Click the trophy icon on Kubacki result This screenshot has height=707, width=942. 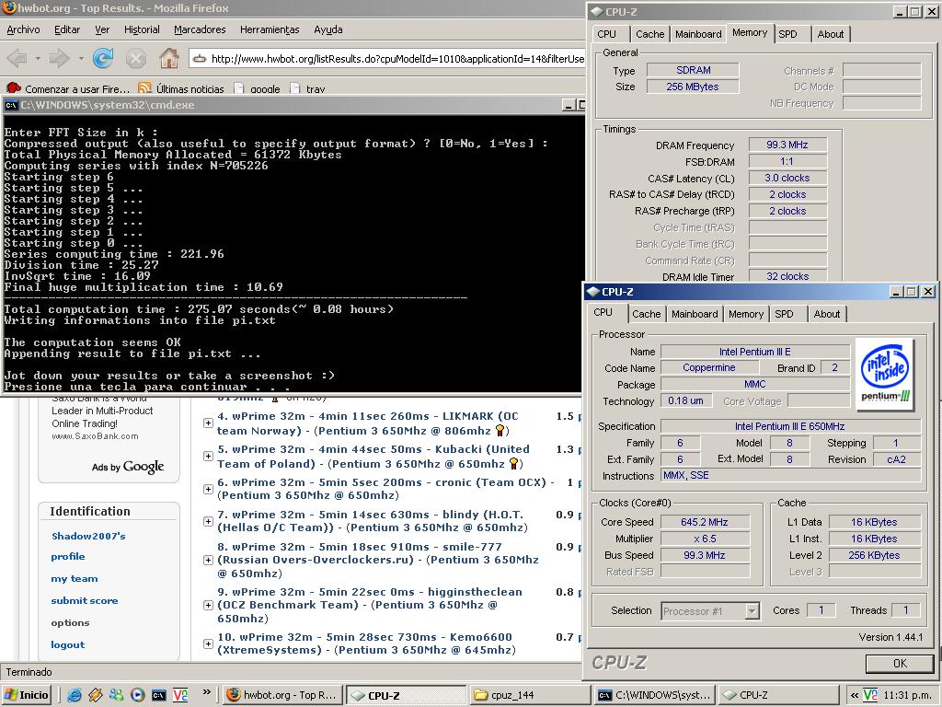click(x=513, y=464)
